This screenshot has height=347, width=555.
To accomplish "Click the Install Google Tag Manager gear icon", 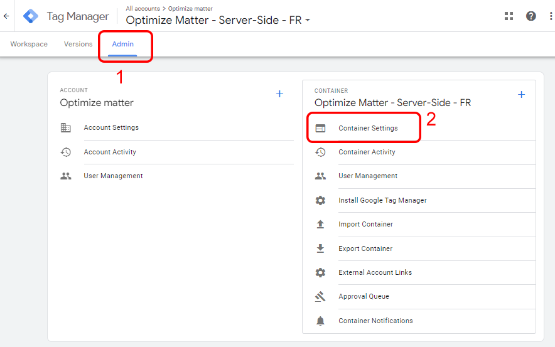I will click(320, 200).
